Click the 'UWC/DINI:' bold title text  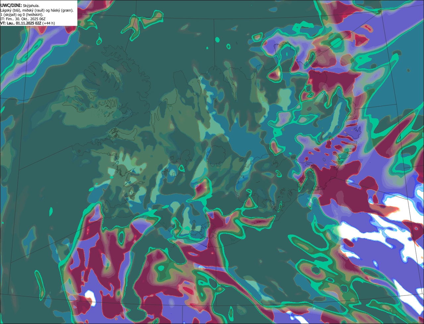(11, 6)
